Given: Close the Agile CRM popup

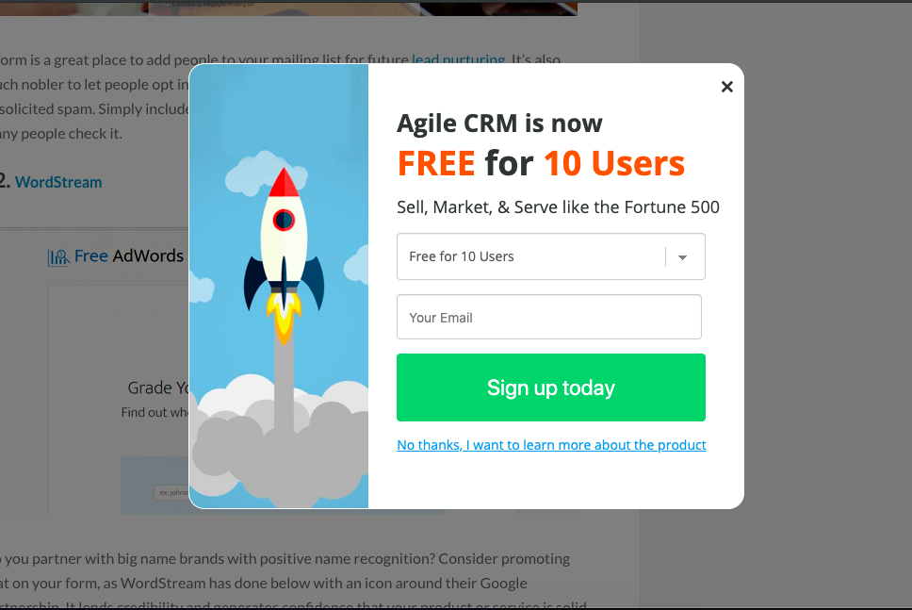Looking at the screenshot, I should pyautogui.click(x=726, y=87).
